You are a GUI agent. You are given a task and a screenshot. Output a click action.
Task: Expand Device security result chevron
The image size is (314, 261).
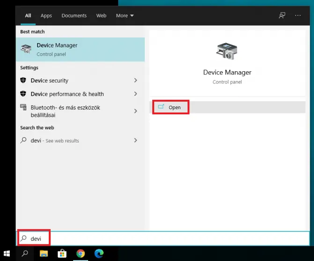pos(135,80)
